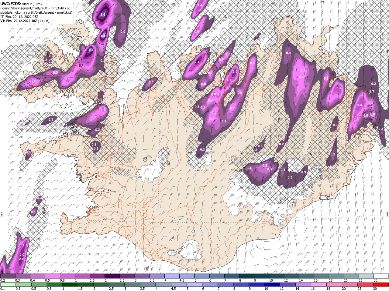389x291 pixels.
Task: Pick the dark purple 2 swatch in snow legend
Action: [x=112, y=276]
